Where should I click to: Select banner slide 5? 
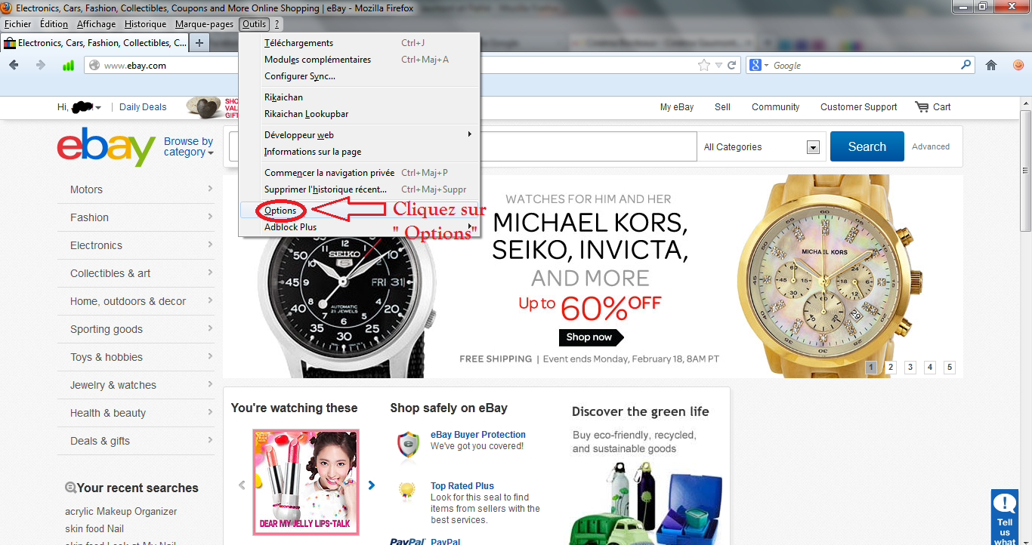click(x=950, y=368)
